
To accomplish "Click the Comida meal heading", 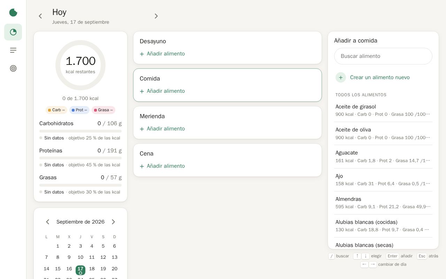I will 150,79.
